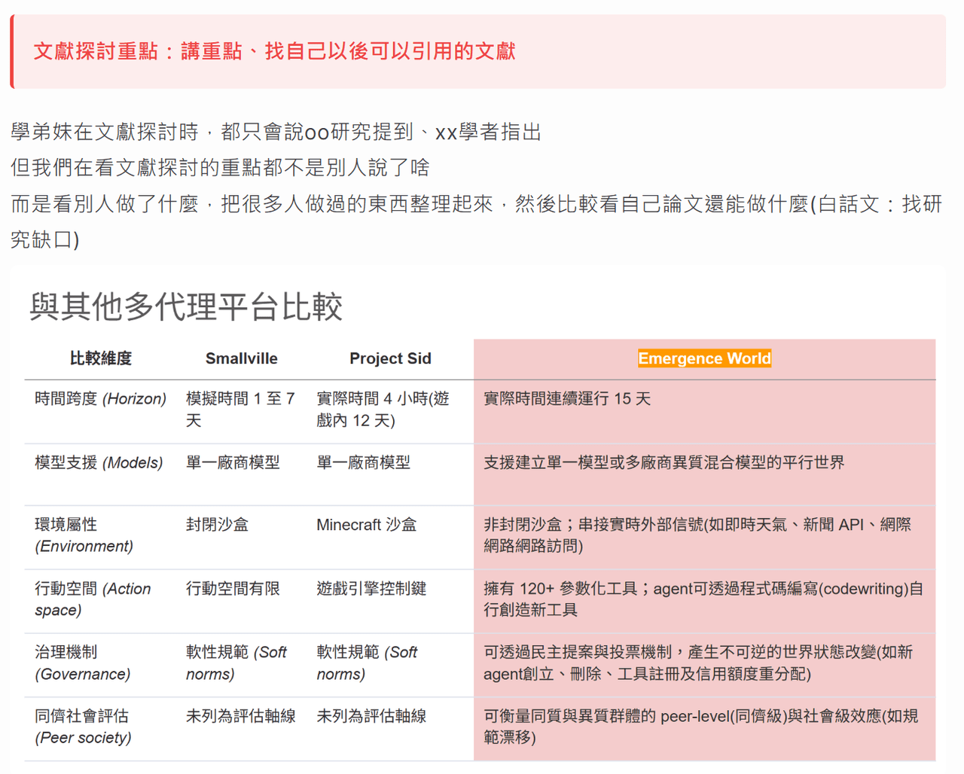The height and width of the screenshot is (774, 964).
Task: Click the red callout heading 文獻探討重點
Action: click(274, 51)
